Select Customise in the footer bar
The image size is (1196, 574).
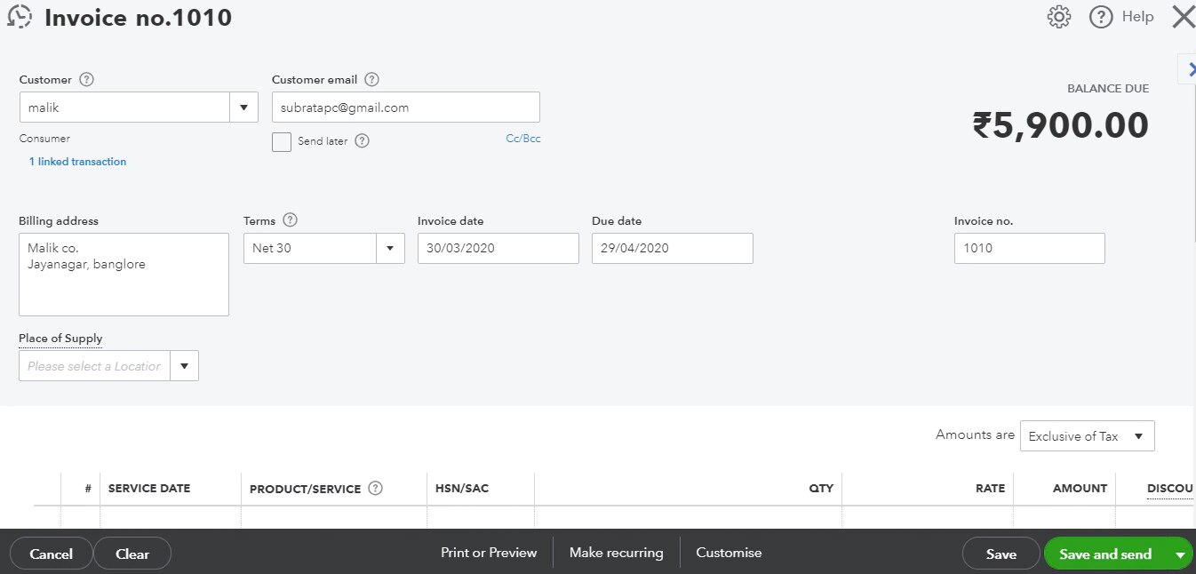pos(729,553)
